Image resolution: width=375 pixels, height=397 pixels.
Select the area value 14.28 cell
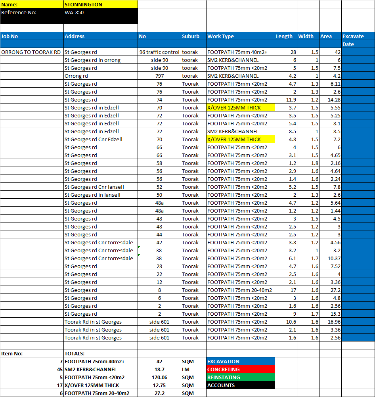pos(330,100)
